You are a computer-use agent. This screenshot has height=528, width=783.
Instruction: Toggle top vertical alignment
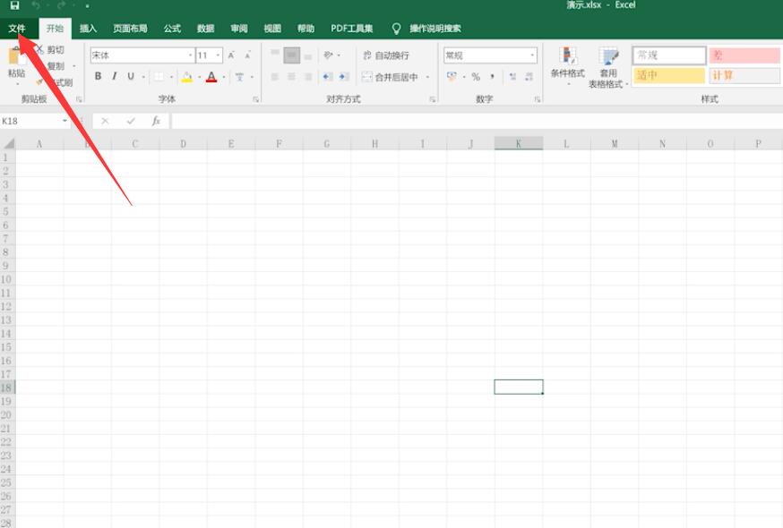pyautogui.click(x=275, y=55)
